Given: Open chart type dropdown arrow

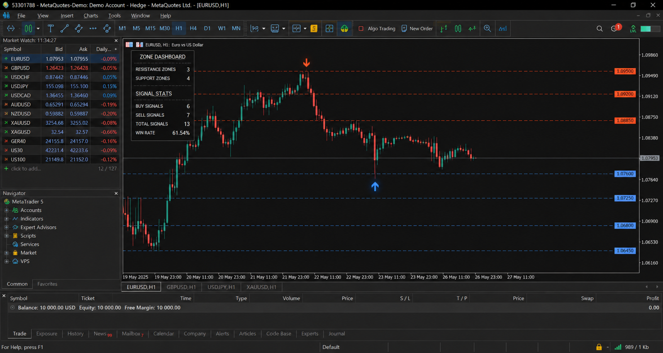Looking at the screenshot, I should click(x=38, y=29).
